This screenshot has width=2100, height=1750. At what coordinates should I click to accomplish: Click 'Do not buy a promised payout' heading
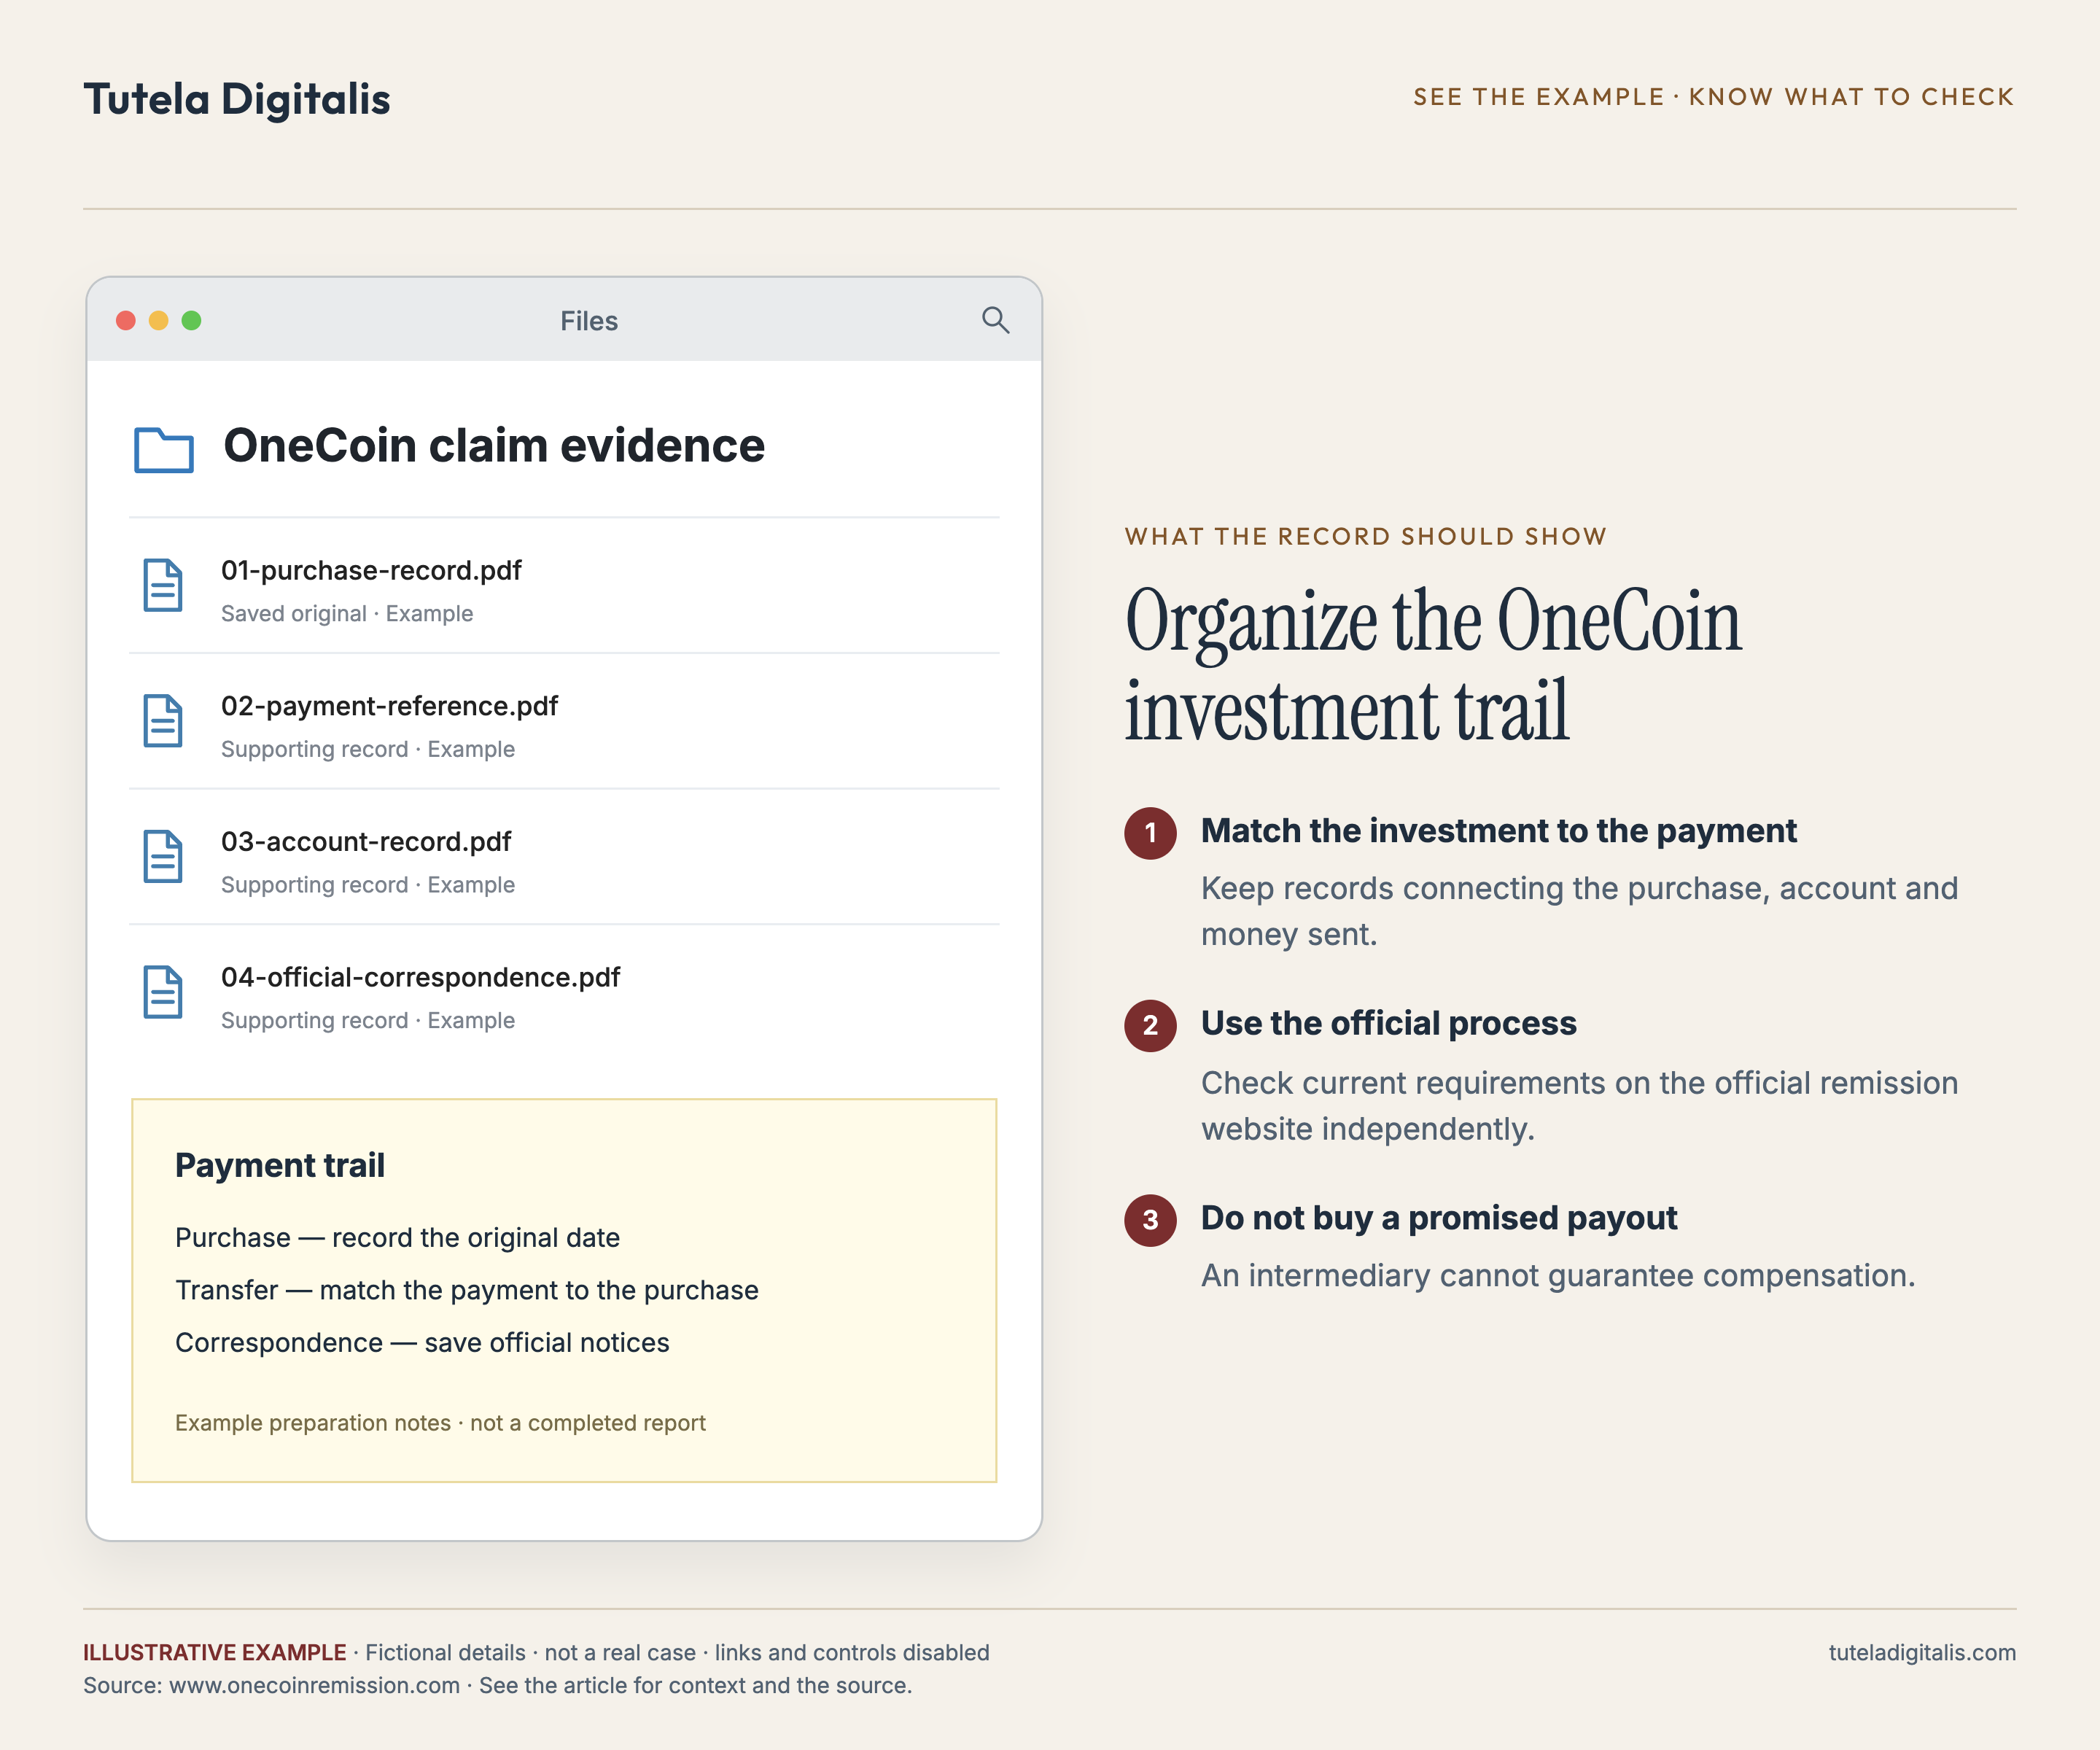[1438, 1218]
